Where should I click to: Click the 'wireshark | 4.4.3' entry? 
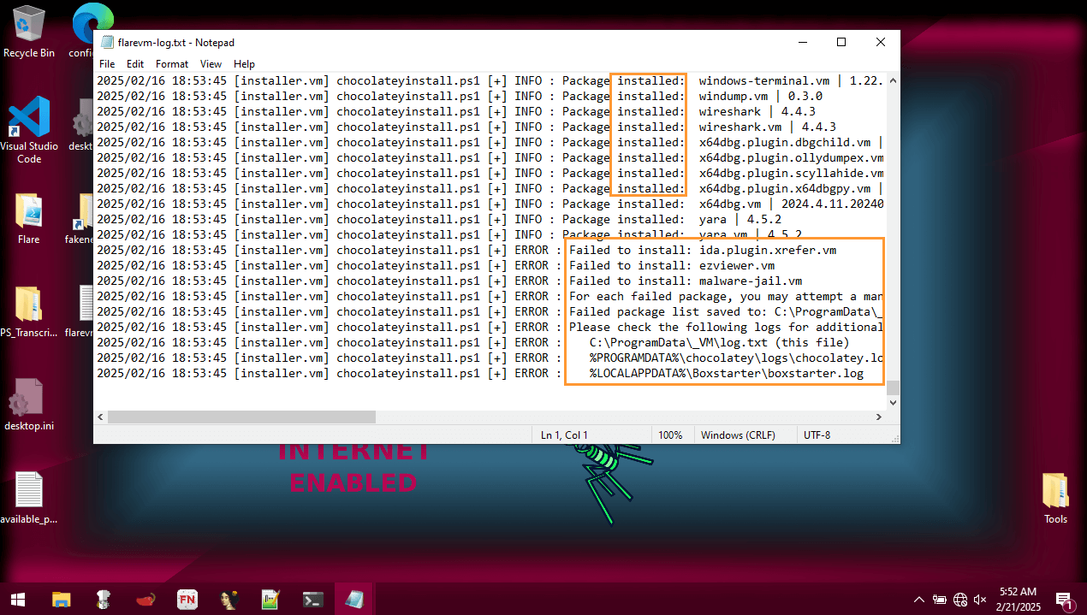(757, 111)
